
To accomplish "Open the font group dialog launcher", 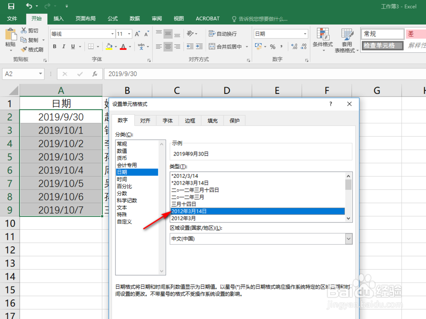I will tap(149, 60).
